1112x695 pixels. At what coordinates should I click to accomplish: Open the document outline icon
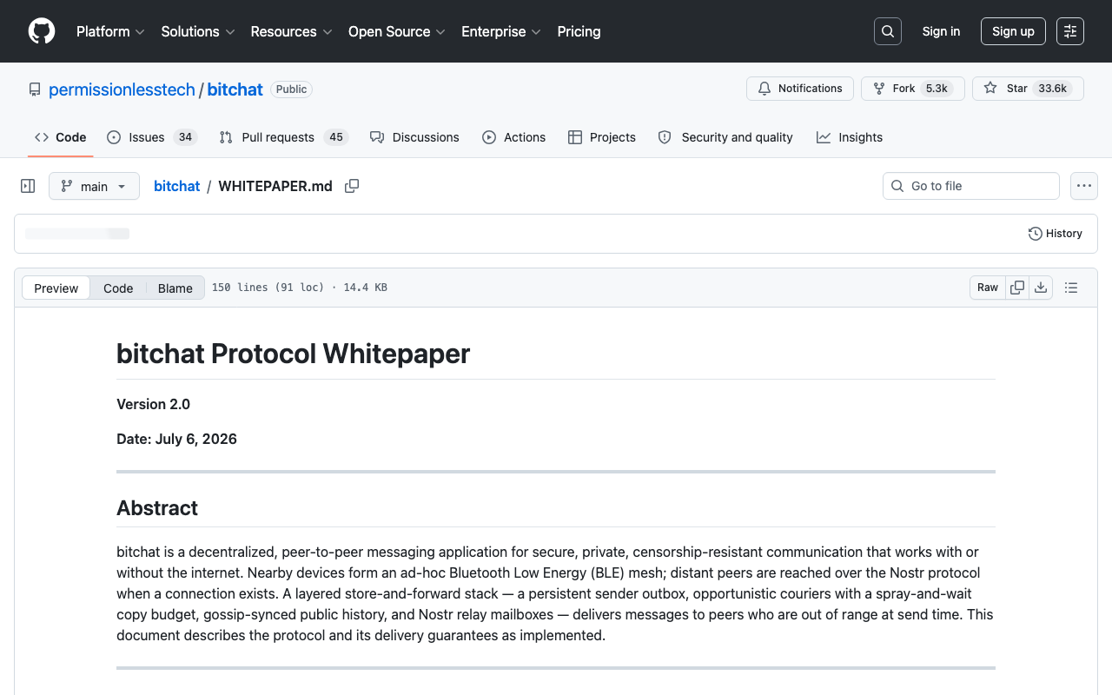click(1071, 288)
